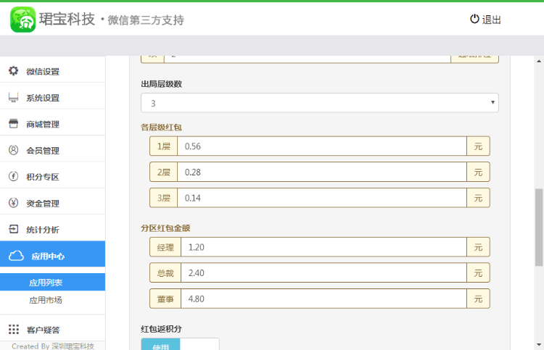The width and height of the screenshot is (544, 350).
Task: Click the 董事 prefix label
Action: pos(165,299)
